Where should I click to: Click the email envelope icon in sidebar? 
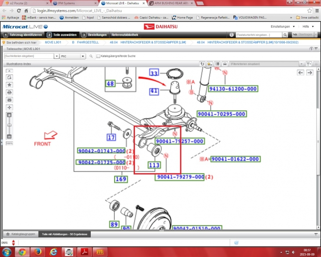pyautogui.click(x=9, y=100)
